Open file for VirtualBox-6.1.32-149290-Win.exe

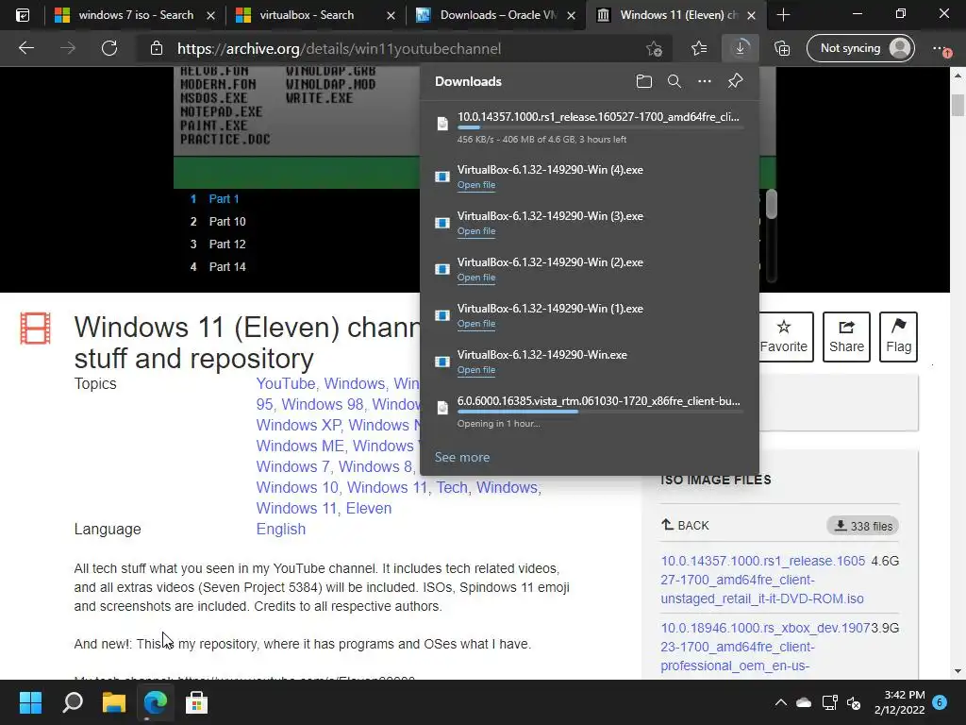pos(476,370)
